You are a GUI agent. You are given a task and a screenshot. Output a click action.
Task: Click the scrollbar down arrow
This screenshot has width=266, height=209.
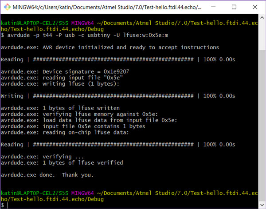click(x=262, y=205)
